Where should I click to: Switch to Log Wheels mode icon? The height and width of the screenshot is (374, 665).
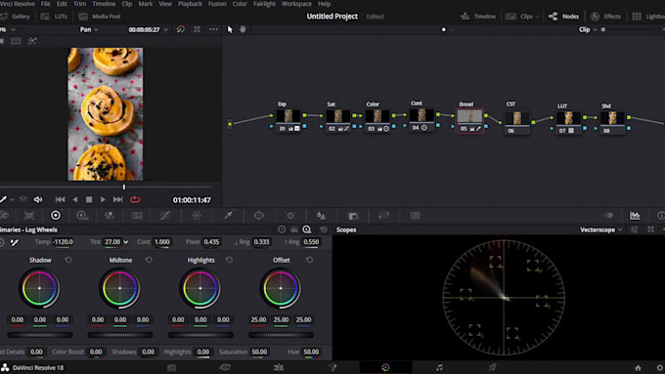pyautogui.click(x=307, y=229)
